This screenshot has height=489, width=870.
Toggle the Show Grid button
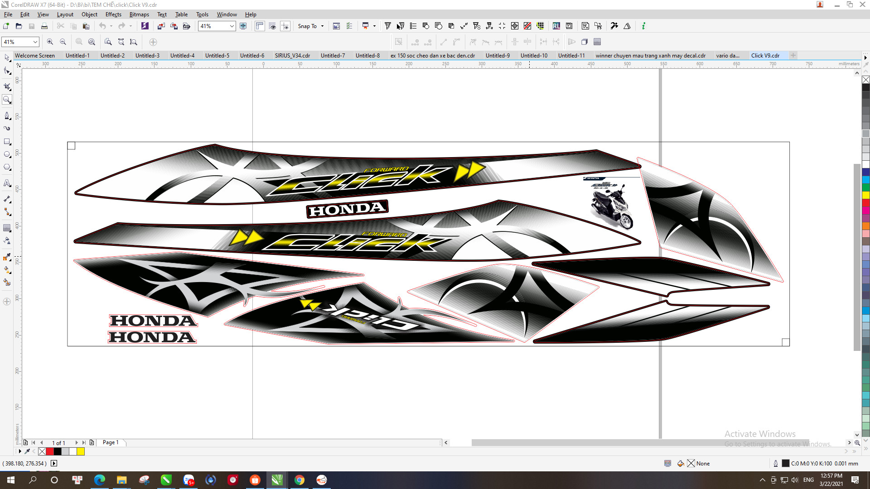(x=272, y=26)
